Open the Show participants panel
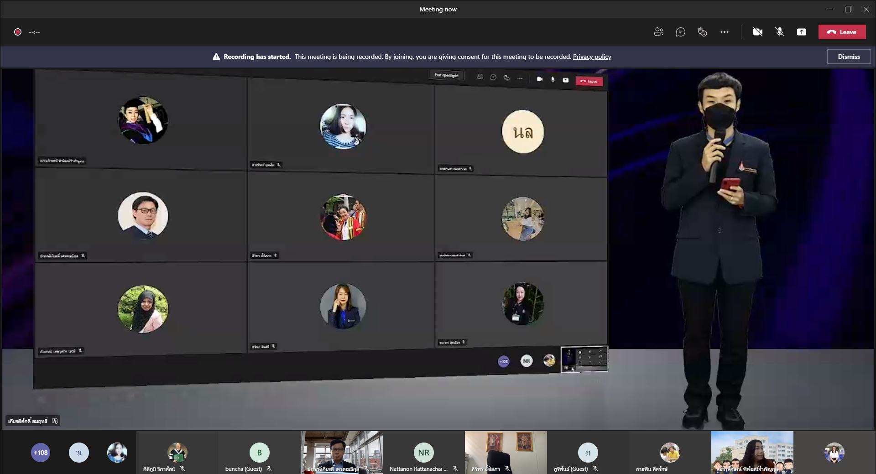876x474 pixels. (x=658, y=32)
